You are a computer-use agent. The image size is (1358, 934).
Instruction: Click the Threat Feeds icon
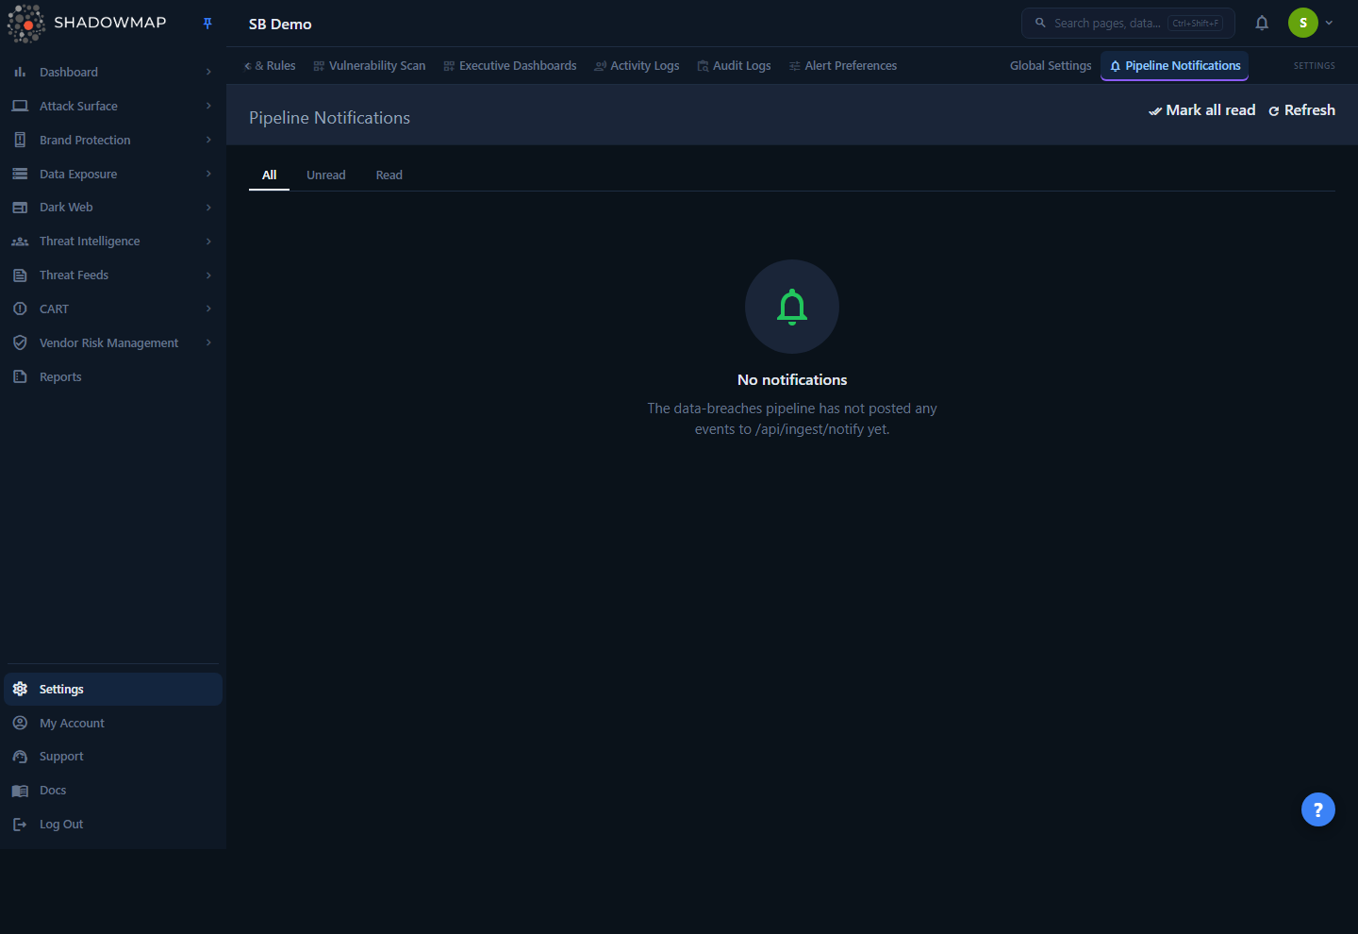tap(20, 275)
